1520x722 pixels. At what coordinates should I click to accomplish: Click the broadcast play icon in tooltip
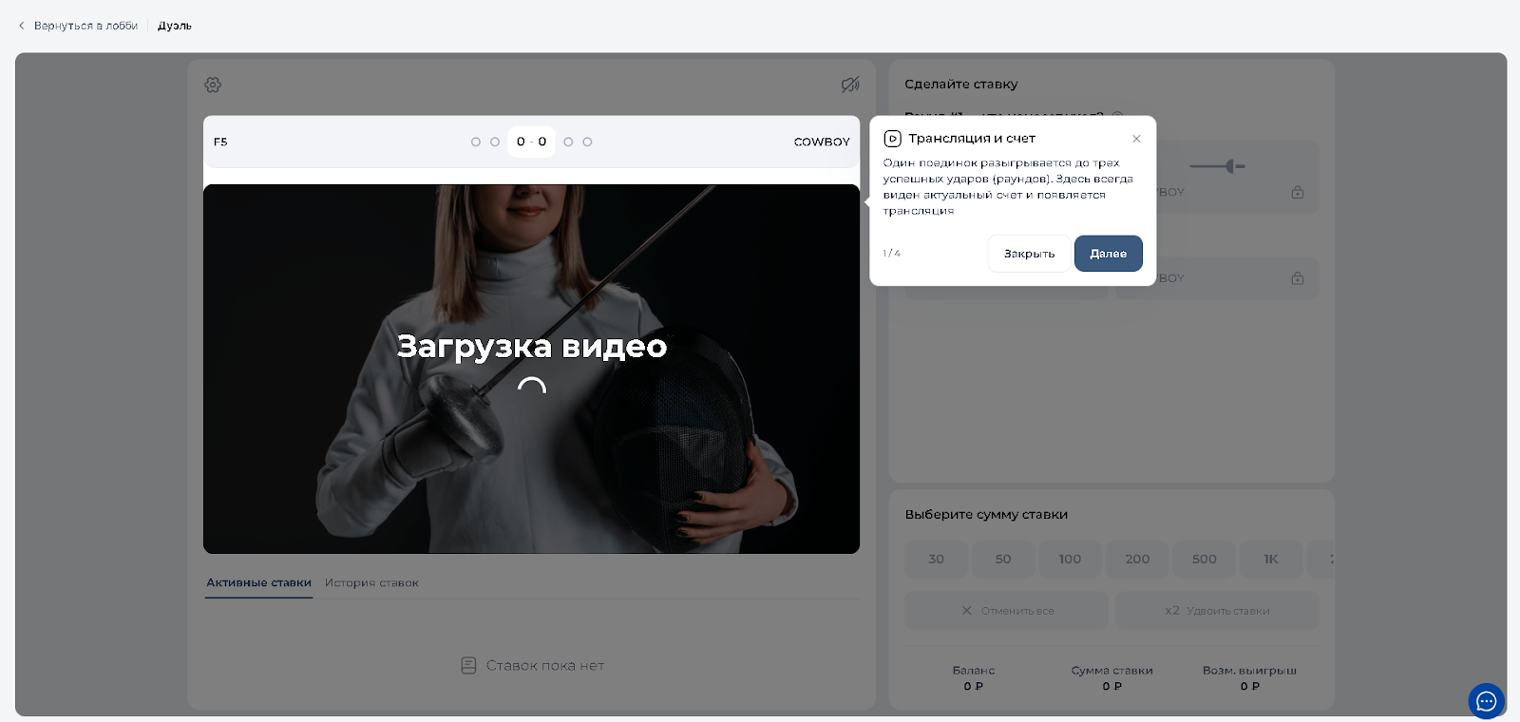892,139
